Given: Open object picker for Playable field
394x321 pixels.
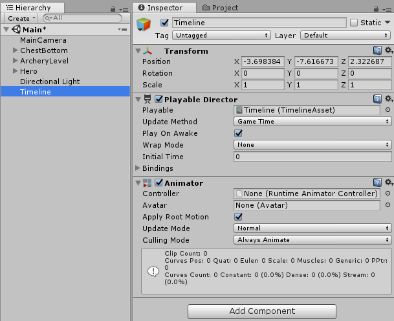Looking at the screenshot, I should pyautogui.click(x=388, y=110).
